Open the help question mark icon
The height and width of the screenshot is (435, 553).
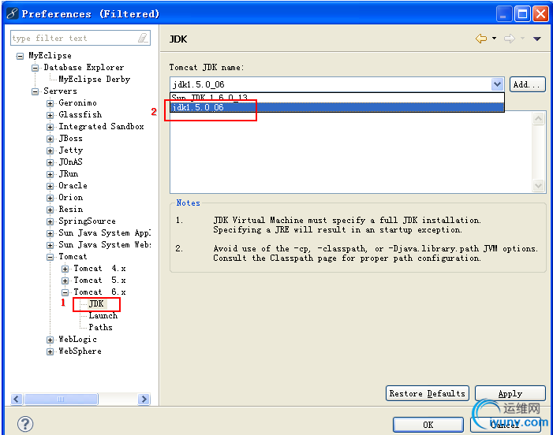25,424
